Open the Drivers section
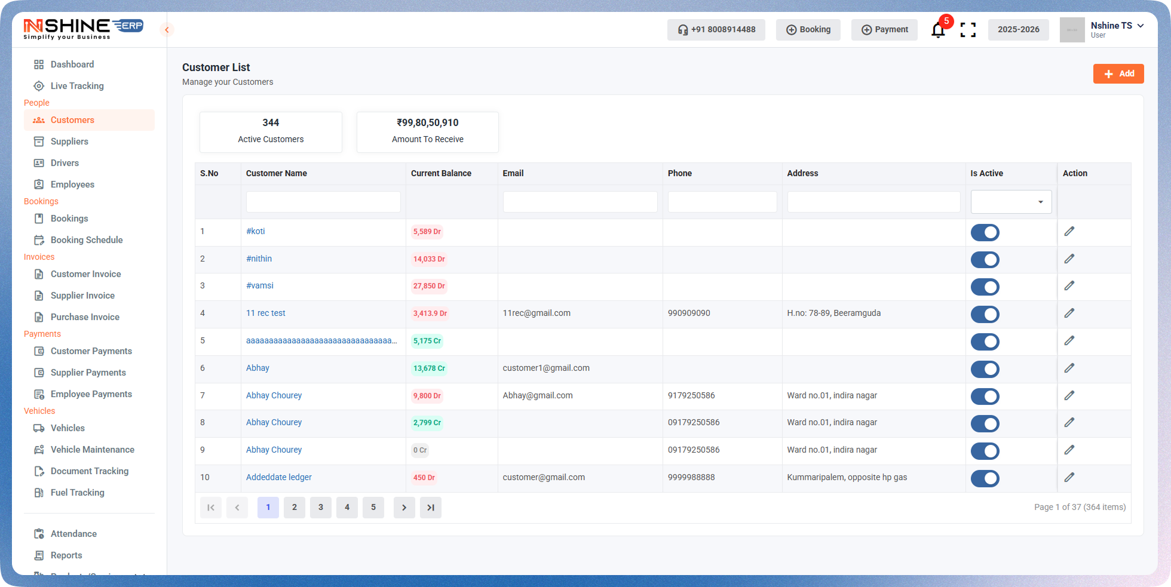Viewport: 1171px width, 587px height. pos(65,162)
